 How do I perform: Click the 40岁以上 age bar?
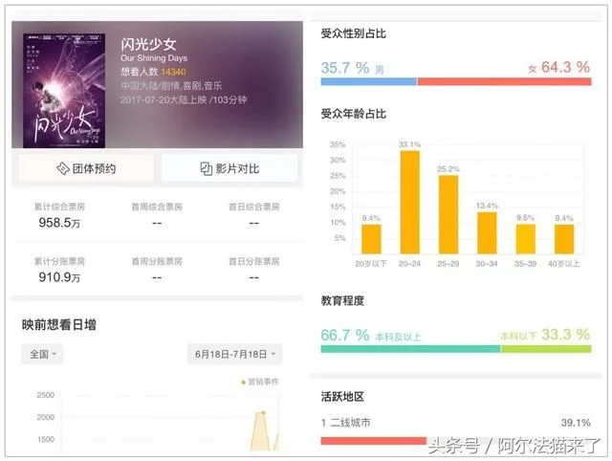pyautogui.click(x=564, y=237)
